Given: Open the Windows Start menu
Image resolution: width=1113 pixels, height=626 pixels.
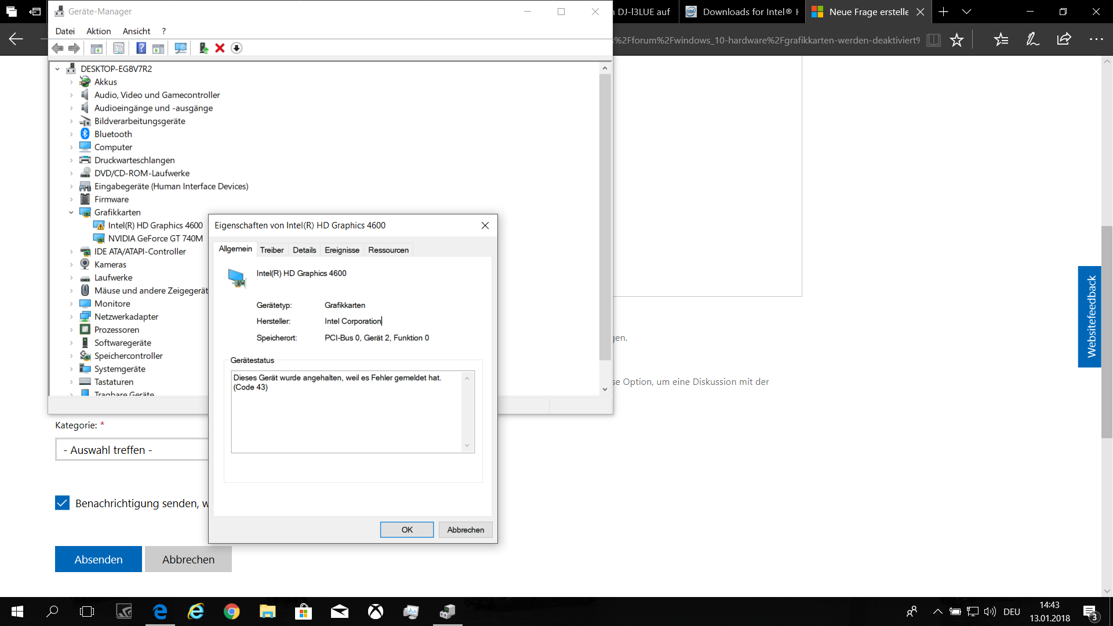Looking at the screenshot, I should click(x=17, y=612).
